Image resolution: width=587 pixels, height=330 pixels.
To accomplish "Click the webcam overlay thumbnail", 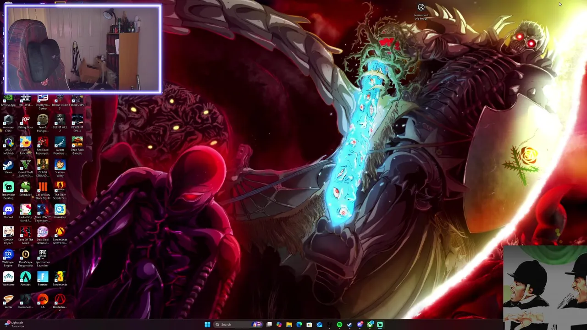I will tap(83, 49).
